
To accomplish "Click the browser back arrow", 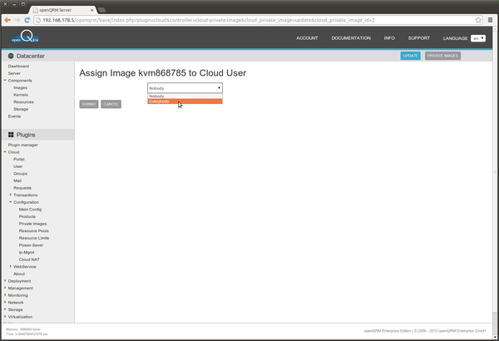I will pos(7,20).
